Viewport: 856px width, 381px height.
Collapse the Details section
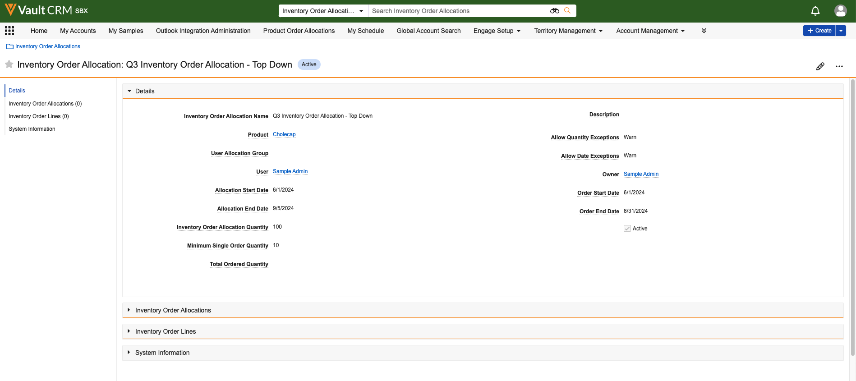click(x=129, y=91)
